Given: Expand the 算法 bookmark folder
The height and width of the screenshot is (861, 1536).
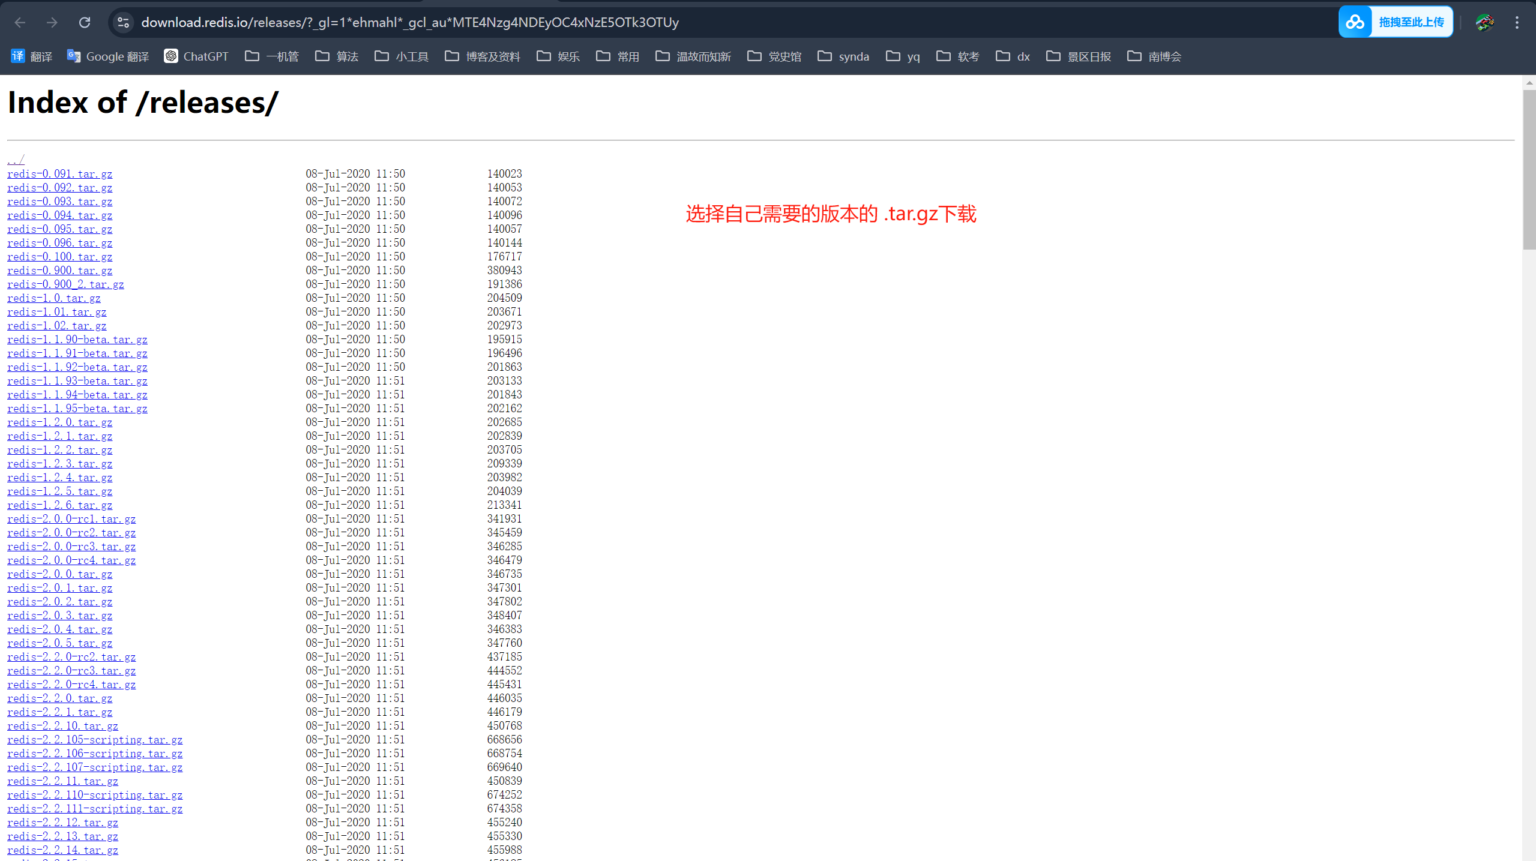Looking at the screenshot, I should coord(337,56).
